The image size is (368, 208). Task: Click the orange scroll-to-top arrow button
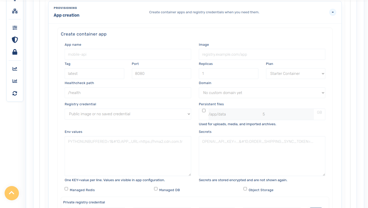click(12, 193)
